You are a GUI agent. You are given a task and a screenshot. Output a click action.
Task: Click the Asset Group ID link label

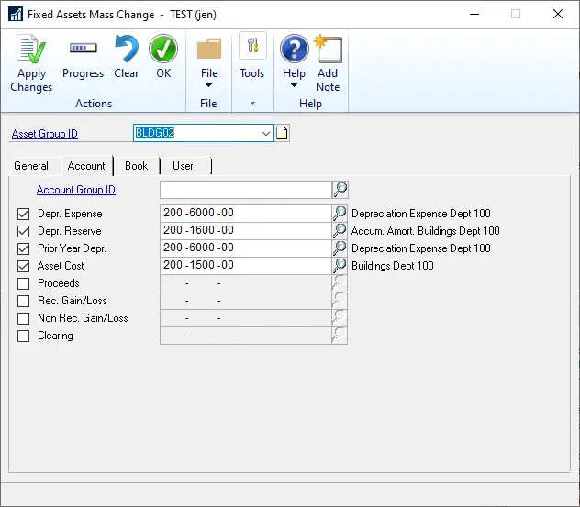[x=45, y=134]
